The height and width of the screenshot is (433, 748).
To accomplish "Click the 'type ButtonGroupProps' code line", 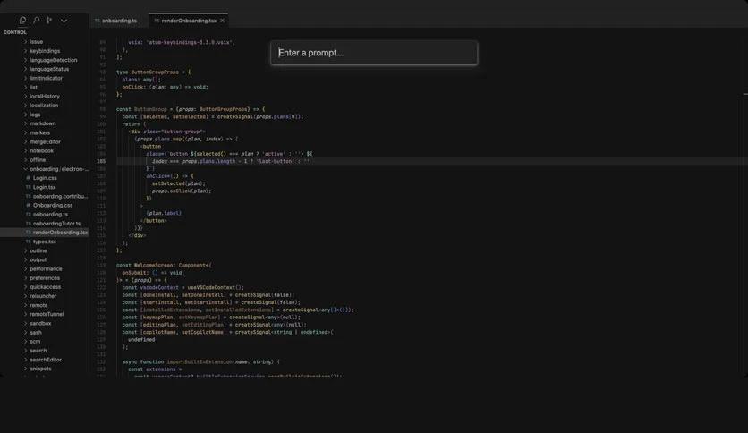I will pyautogui.click(x=154, y=72).
